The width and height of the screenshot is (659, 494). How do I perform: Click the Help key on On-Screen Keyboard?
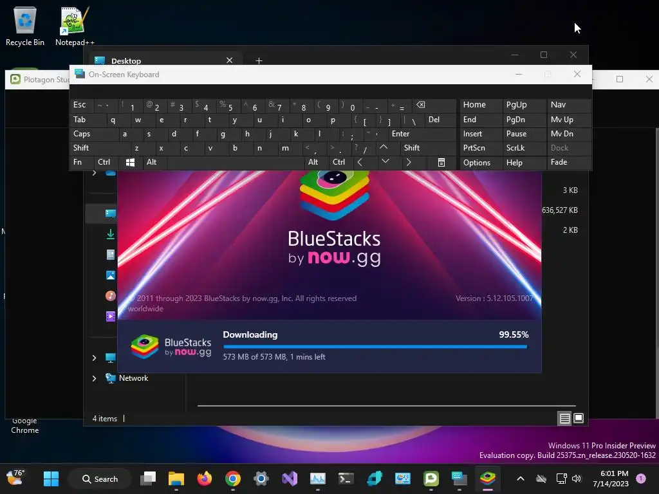pos(524,163)
